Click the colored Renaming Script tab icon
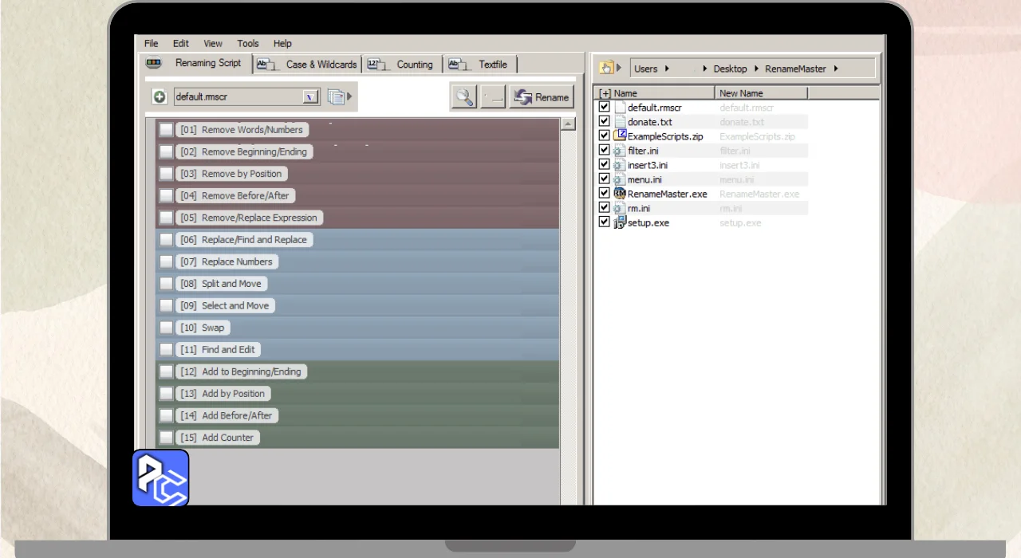This screenshot has width=1021, height=558. pyautogui.click(x=154, y=64)
